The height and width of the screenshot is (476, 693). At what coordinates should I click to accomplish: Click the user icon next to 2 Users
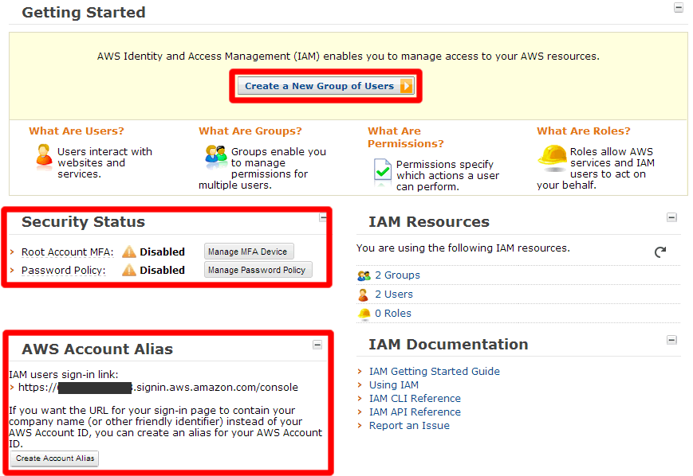click(x=364, y=295)
